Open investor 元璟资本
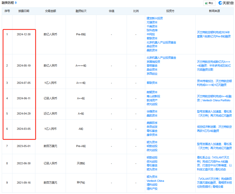Screen dimensions: 235x194 [152, 22]
